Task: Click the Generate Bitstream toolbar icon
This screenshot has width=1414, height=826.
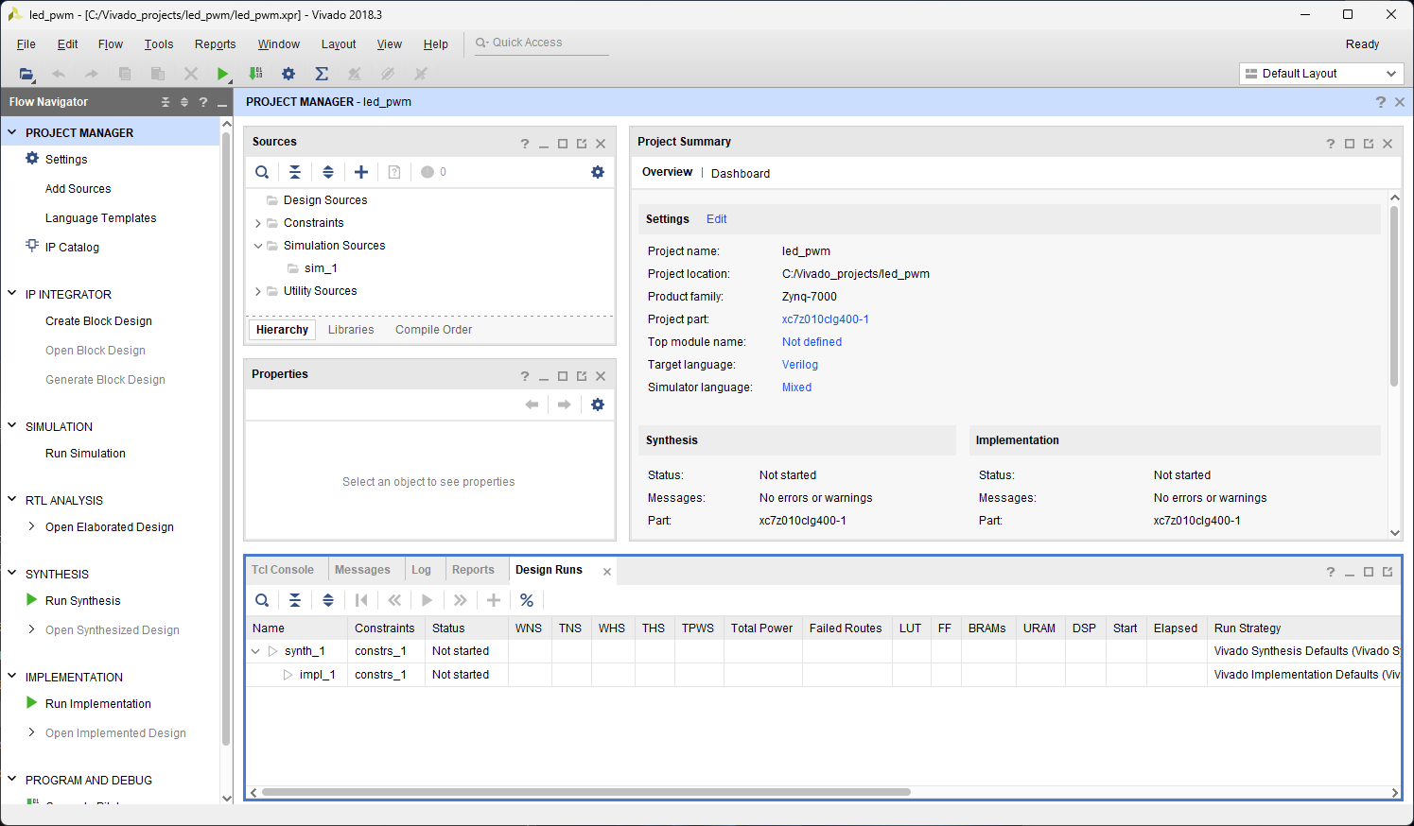Action: point(255,74)
